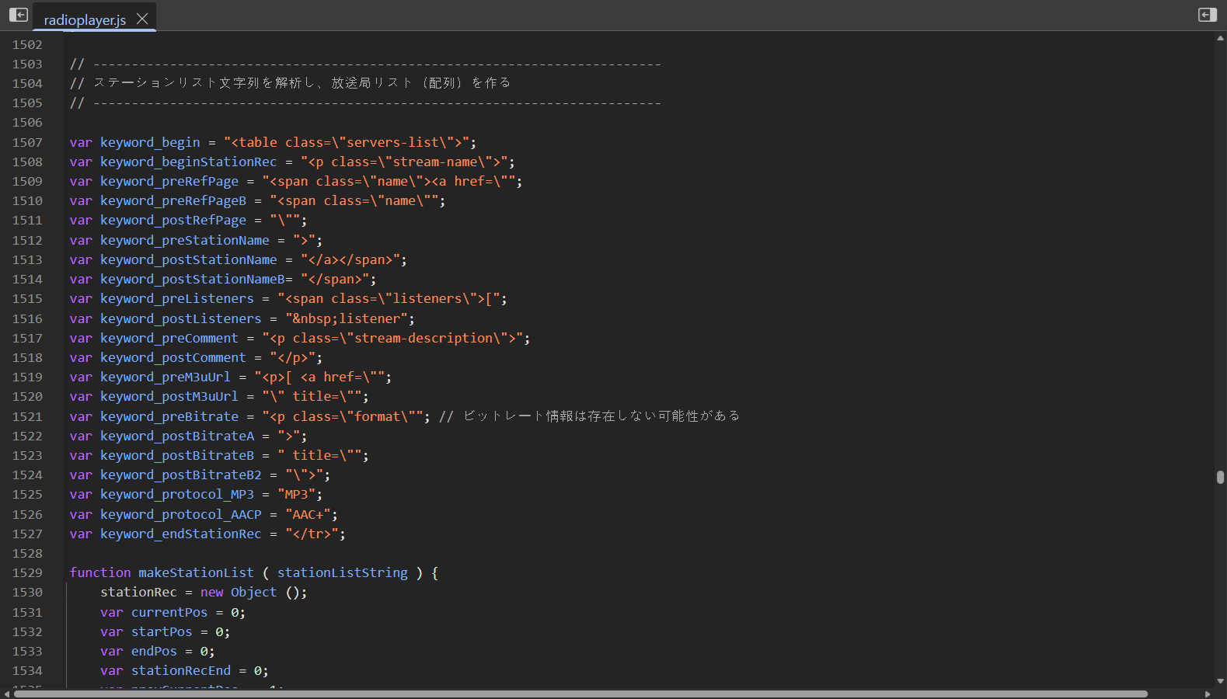
Task: Click the keyword_postBitrateB2 variable name
Action: coord(181,475)
